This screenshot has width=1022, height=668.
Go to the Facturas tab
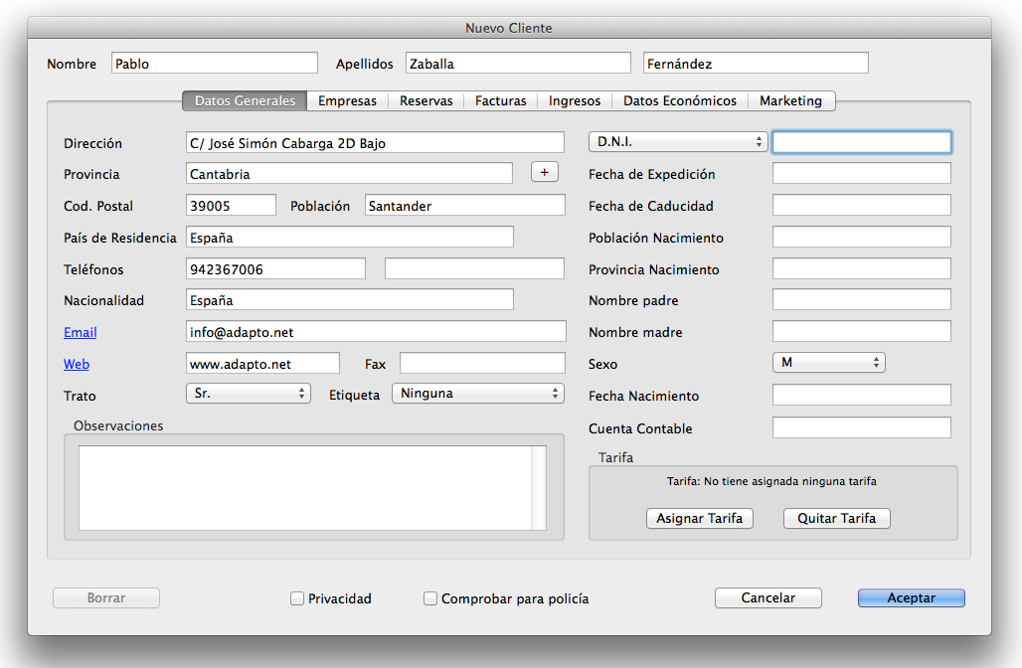click(501, 100)
